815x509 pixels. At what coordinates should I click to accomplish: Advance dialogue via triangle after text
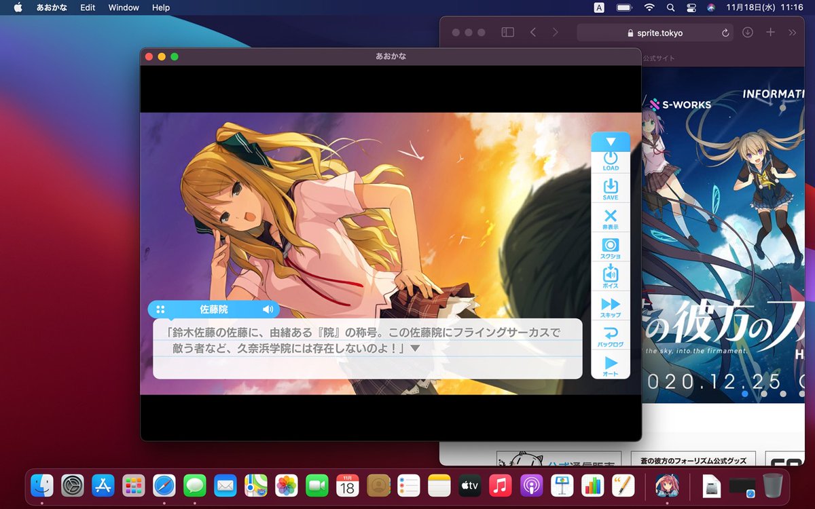coord(415,348)
